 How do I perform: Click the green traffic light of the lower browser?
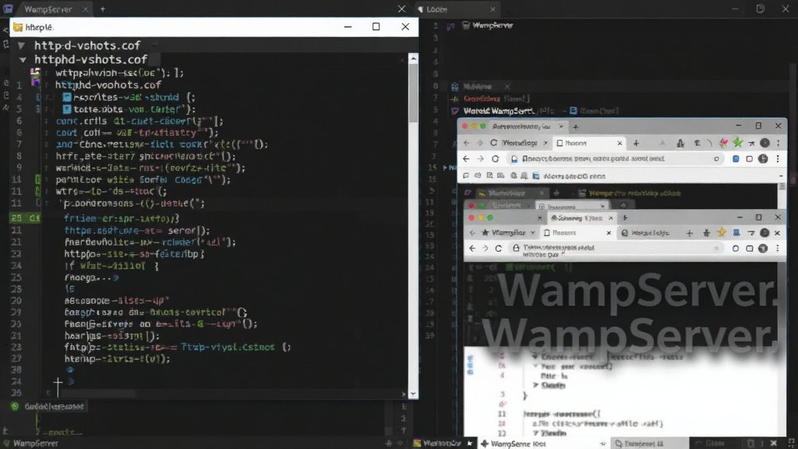pyautogui.click(x=490, y=217)
